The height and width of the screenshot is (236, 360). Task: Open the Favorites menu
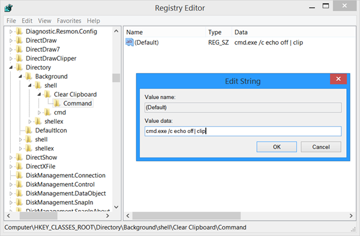(x=69, y=21)
